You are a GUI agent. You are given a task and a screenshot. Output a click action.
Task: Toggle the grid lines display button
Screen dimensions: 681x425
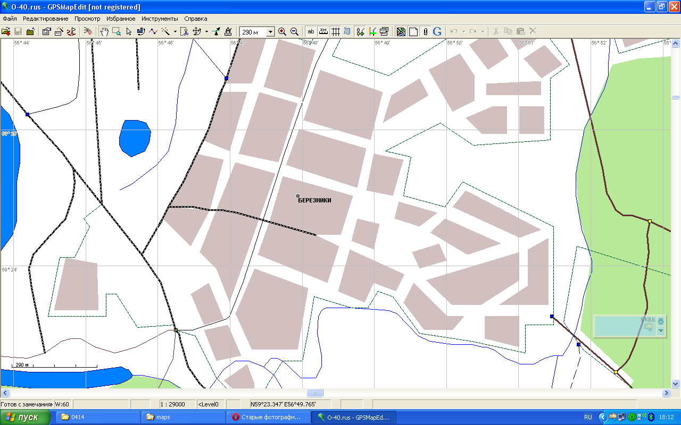(x=336, y=32)
